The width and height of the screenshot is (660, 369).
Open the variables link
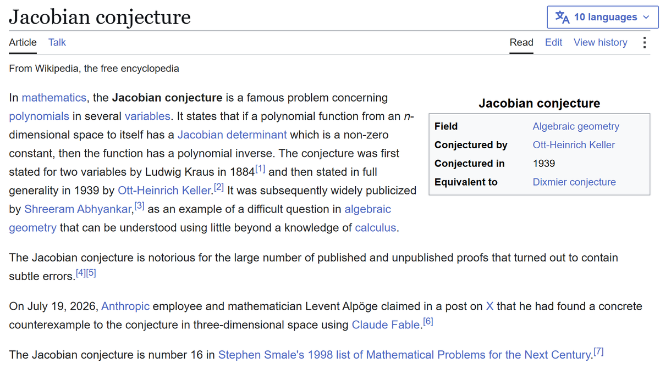point(147,116)
